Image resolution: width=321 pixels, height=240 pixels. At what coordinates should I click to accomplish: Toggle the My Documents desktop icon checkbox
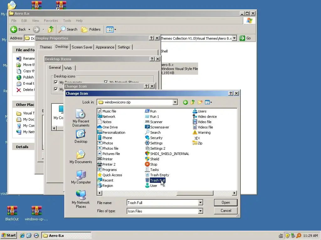click(x=56, y=82)
